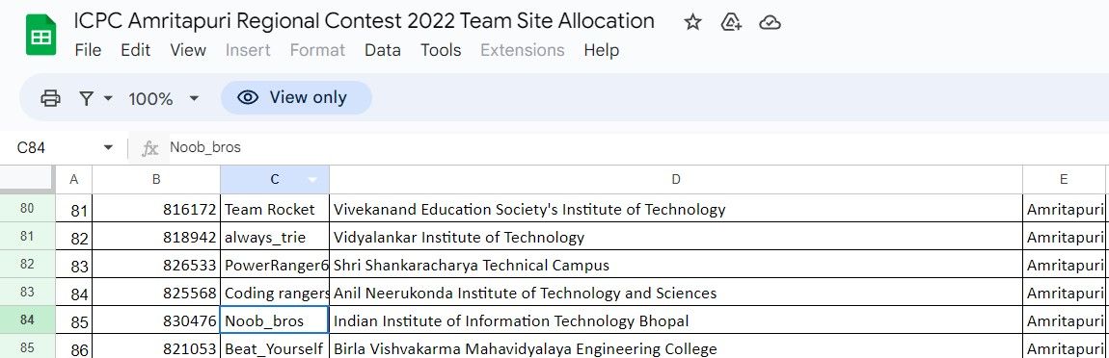The width and height of the screenshot is (1109, 358).
Task: Star this spreadsheet document
Action: point(692,22)
